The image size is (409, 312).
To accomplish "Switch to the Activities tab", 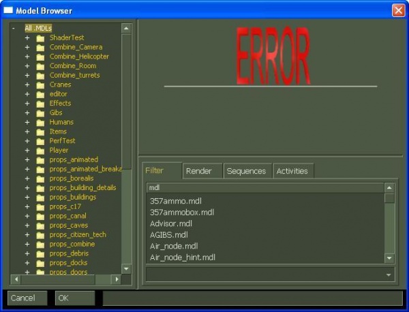I will 293,171.
